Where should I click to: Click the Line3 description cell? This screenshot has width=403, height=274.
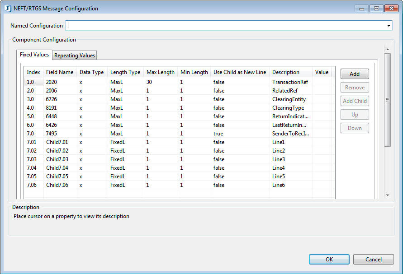278,159
